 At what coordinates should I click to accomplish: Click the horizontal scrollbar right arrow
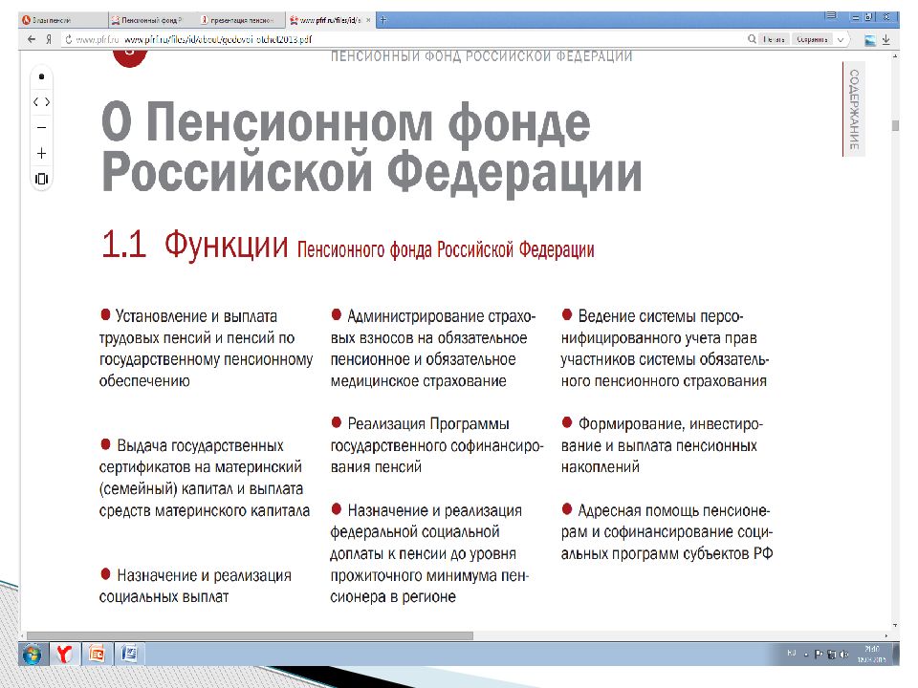(x=886, y=635)
